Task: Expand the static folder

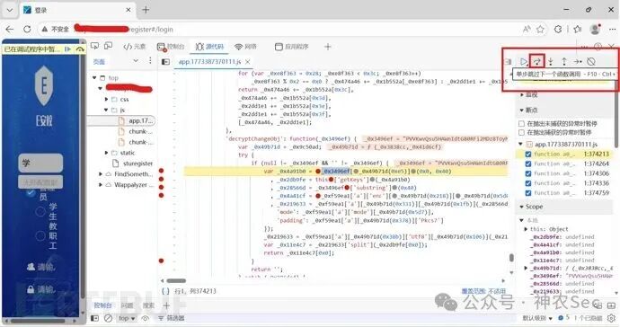Action: point(106,153)
